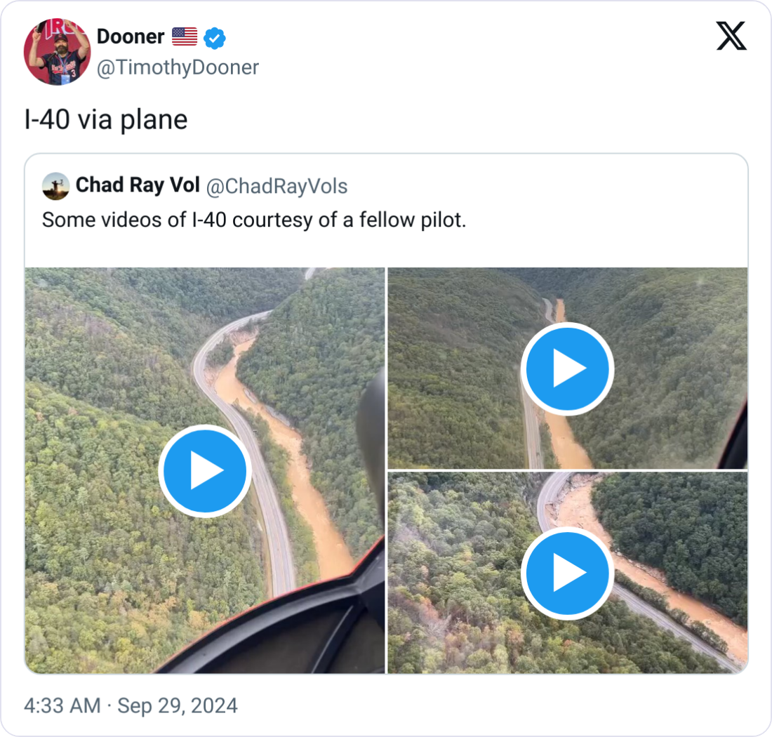772x737 pixels.
Task: Select the "I-40 via plane" tweet text
Action: click(x=106, y=120)
